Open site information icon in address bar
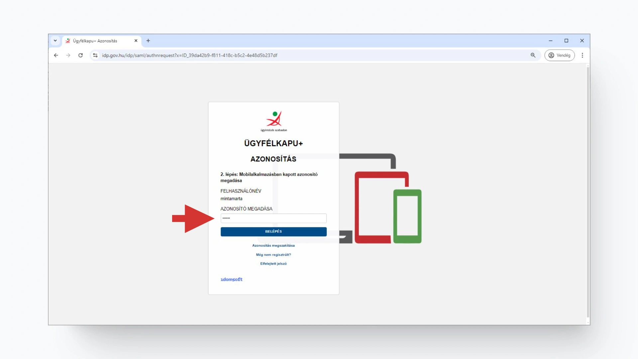This screenshot has width=638, height=359. (95, 55)
